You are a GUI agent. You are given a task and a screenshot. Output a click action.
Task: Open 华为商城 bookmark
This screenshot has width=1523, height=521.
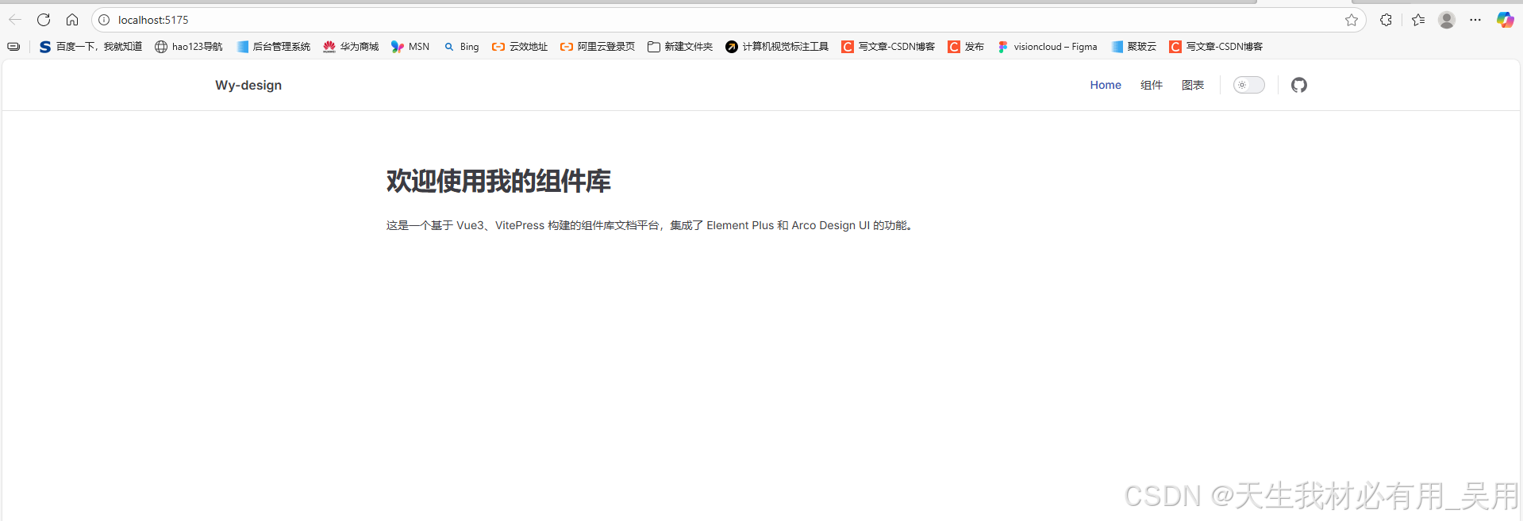pos(351,47)
